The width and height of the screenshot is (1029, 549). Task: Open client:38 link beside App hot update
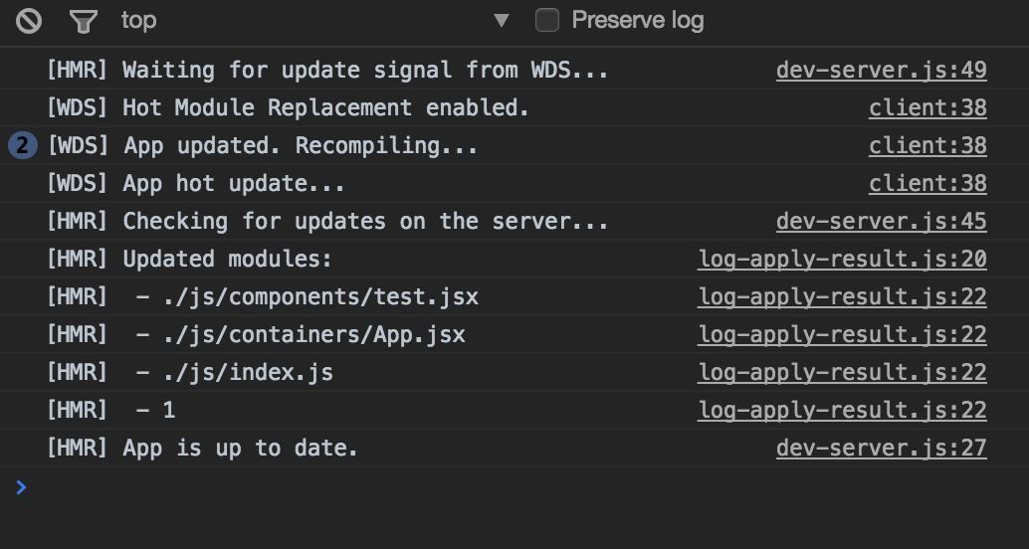pos(927,184)
